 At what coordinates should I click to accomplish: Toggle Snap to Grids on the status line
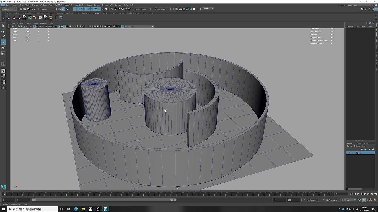pos(112,9)
